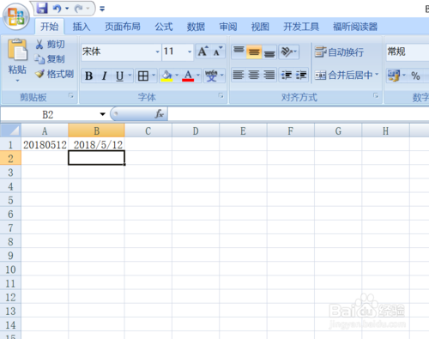Click the Orientation text angle icon
429x339 pixels.
tap(287, 51)
